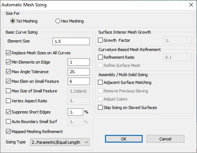
Task: Disable the Max Angle Tolerance checkbox
Action: tap(8, 72)
